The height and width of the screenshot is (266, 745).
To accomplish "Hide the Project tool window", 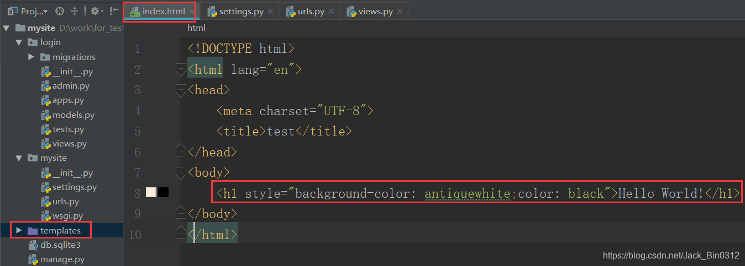I will 113,11.
